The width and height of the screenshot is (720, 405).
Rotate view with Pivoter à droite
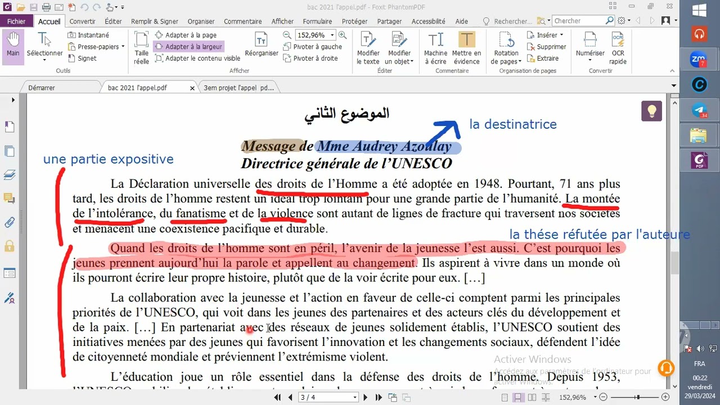coord(310,58)
